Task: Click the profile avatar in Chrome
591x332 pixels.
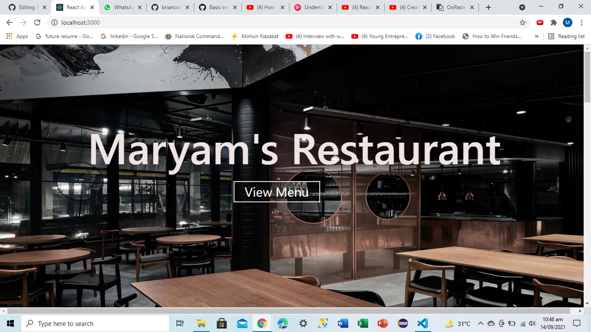Action: (x=567, y=22)
